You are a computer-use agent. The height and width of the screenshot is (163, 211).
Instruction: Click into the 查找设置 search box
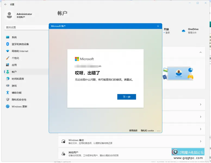[x=26, y=27]
